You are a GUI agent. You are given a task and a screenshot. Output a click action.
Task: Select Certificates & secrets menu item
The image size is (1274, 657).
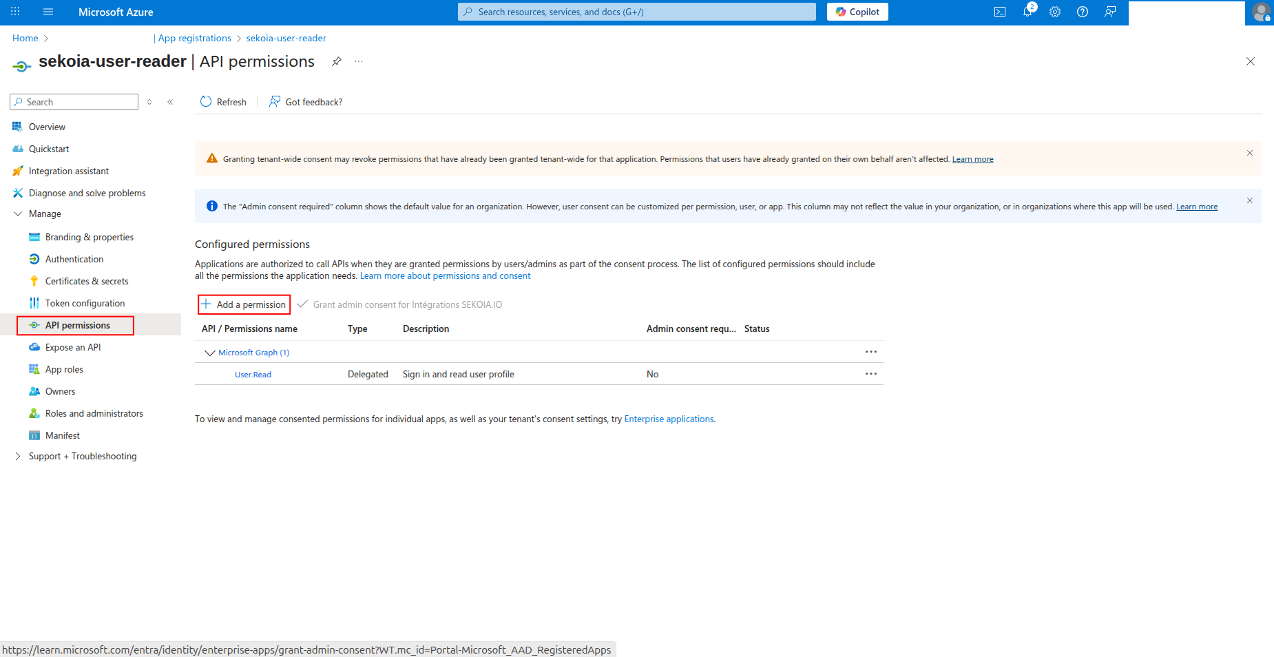point(86,281)
